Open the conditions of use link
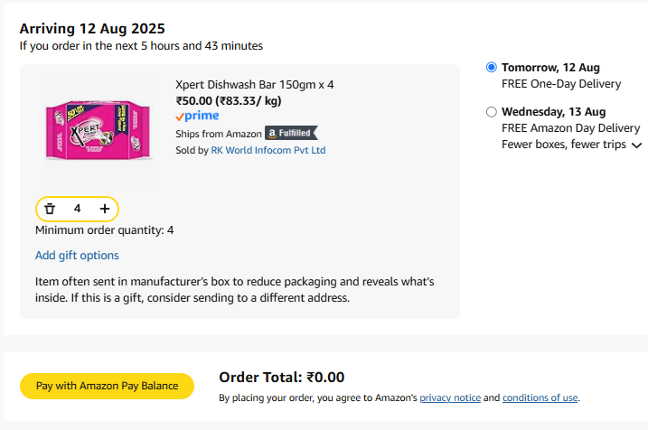The height and width of the screenshot is (430, 648). [x=540, y=397]
